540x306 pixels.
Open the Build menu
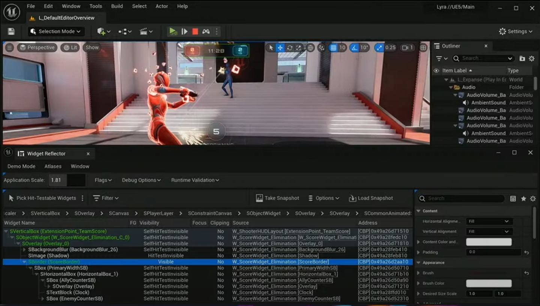pos(117,6)
